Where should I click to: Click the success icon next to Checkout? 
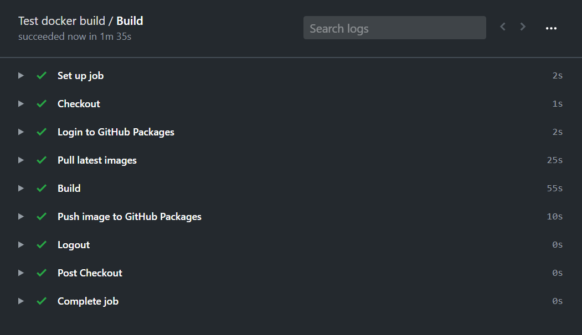(42, 103)
